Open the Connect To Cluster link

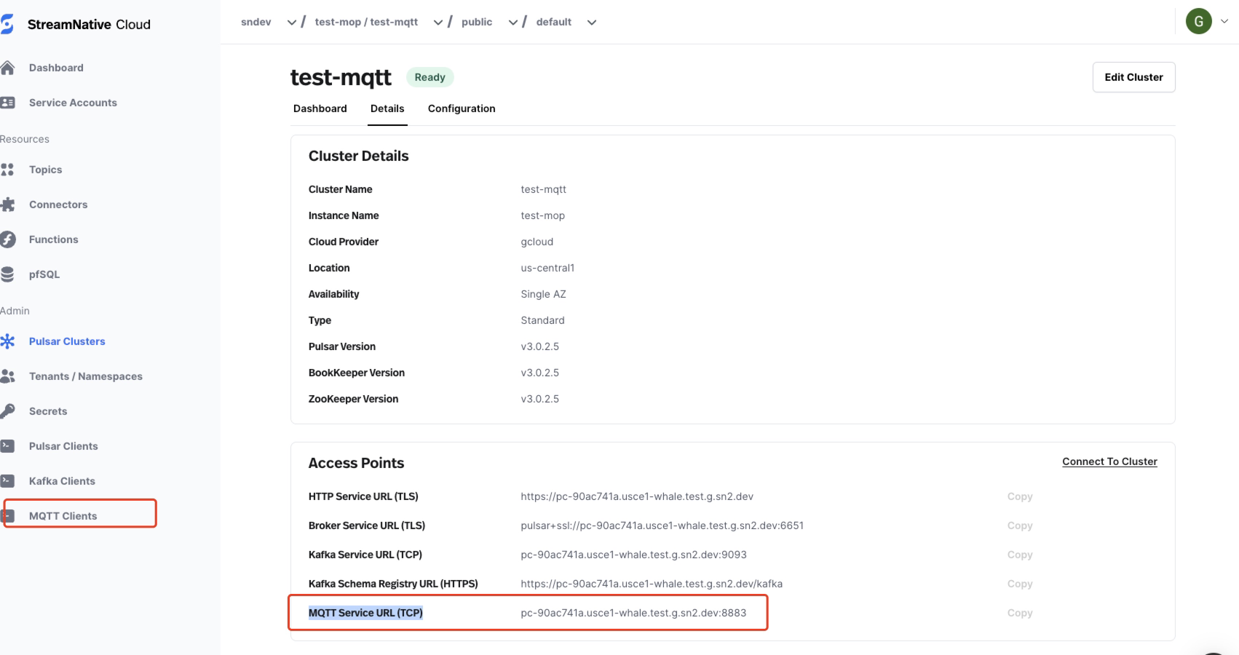coord(1109,461)
